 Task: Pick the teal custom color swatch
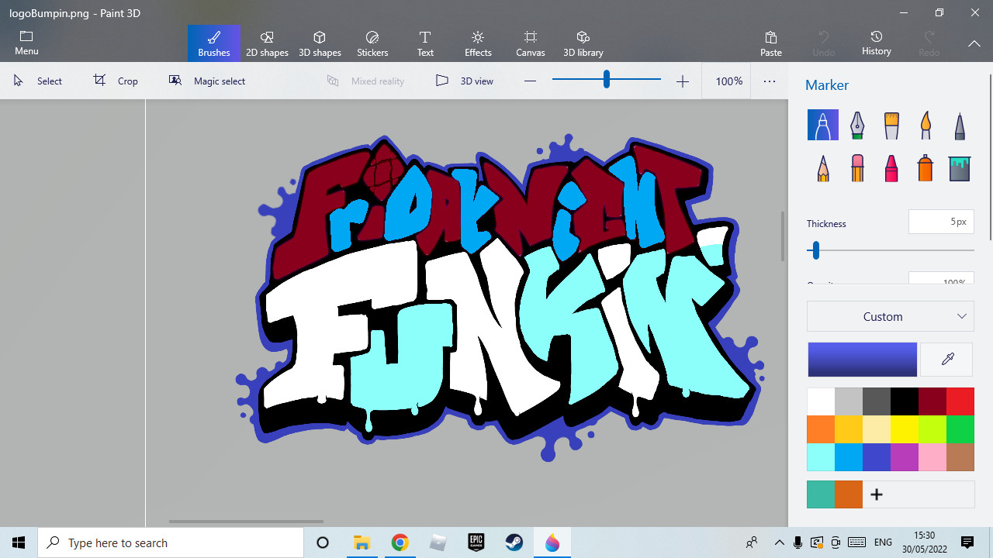coord(822,494)
